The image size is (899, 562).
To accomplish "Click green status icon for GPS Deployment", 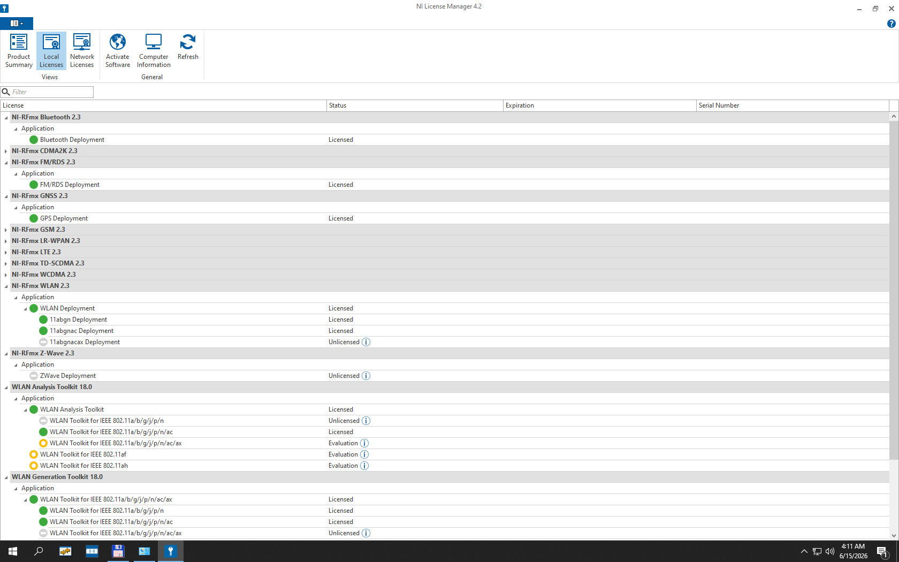I will pyautogui.click(x=34, y=218).
